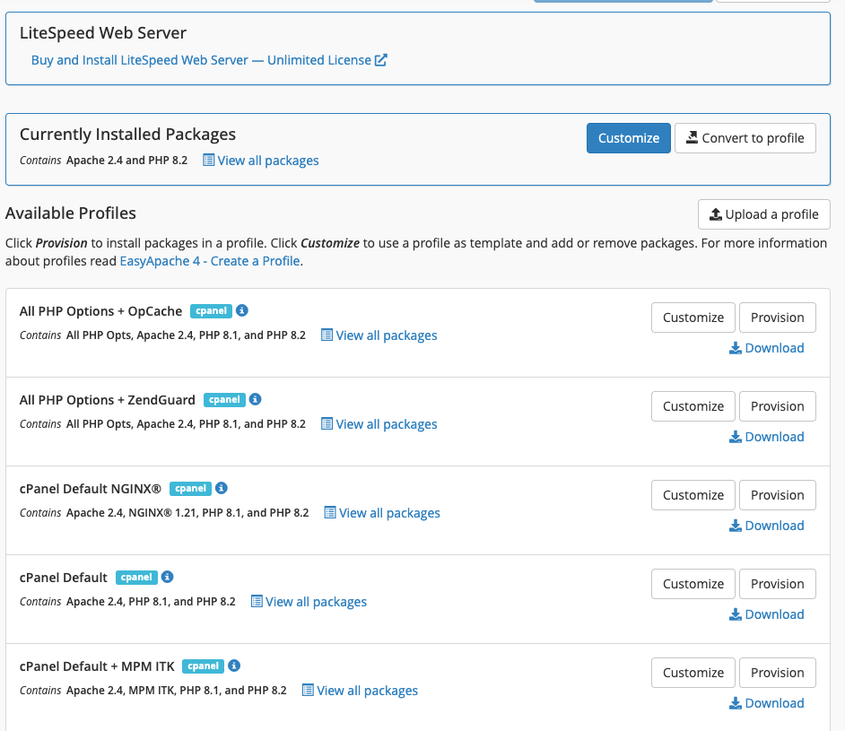Customize the All PHP Options + ZendGuard profile
845x731 pixels.
[693, 406]
